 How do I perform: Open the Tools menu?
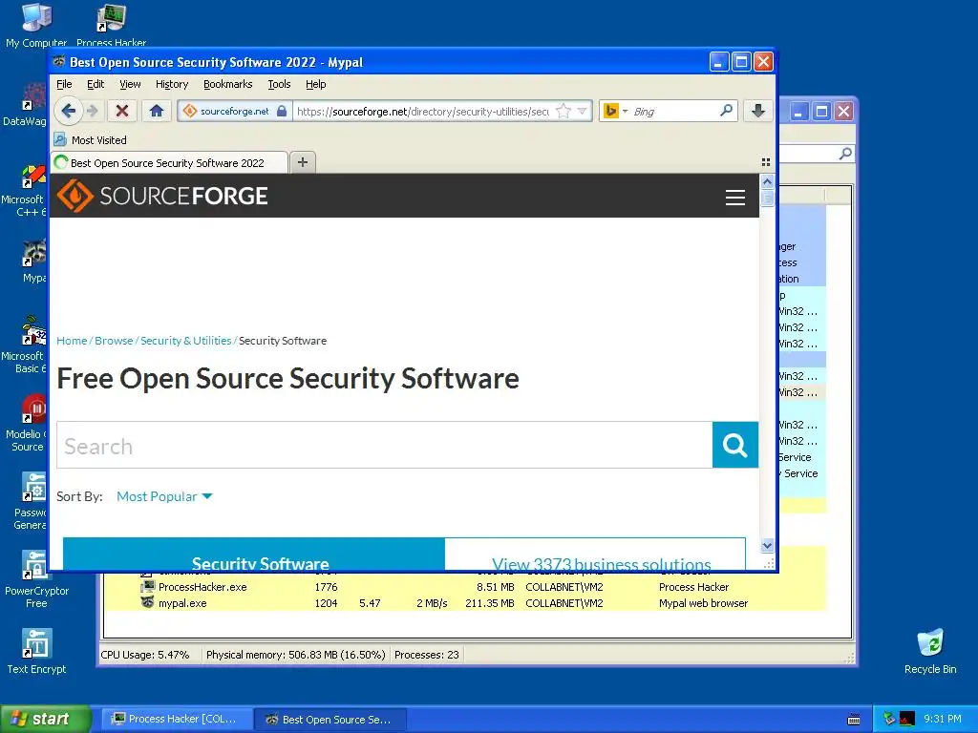point(279,84)
